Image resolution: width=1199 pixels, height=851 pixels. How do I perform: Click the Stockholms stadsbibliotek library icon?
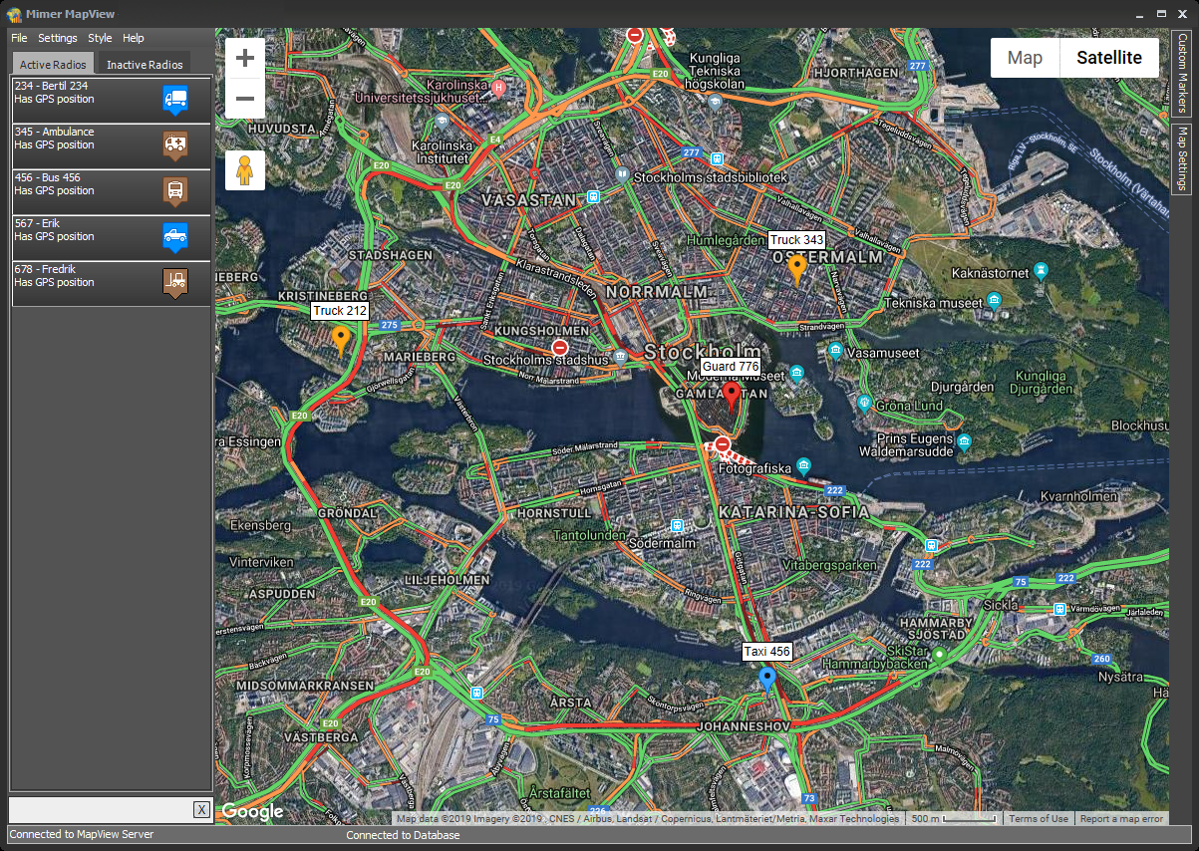click(x=622, y=173)
